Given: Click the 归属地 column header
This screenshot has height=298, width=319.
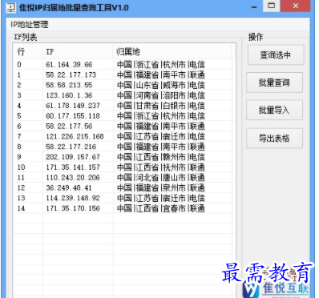Looking at the screenshot, I should click(172, 51).
